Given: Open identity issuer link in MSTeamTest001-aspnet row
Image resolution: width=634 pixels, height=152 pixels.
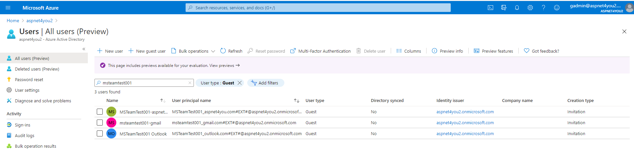Looking at the screenshot, I should click(x=465, y=112).
